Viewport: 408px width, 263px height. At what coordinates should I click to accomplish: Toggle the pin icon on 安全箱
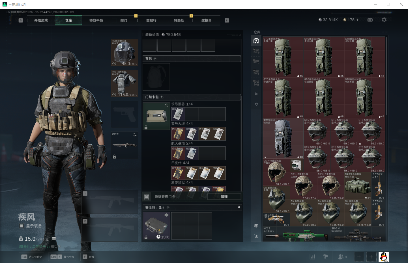click(239, 207)
